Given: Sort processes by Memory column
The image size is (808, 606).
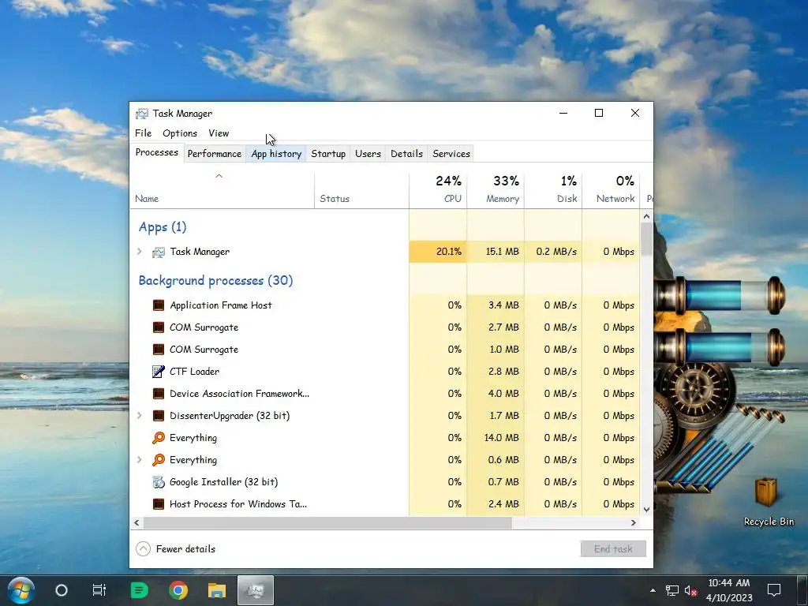Looking at the screenshot, I should [496, 191].
